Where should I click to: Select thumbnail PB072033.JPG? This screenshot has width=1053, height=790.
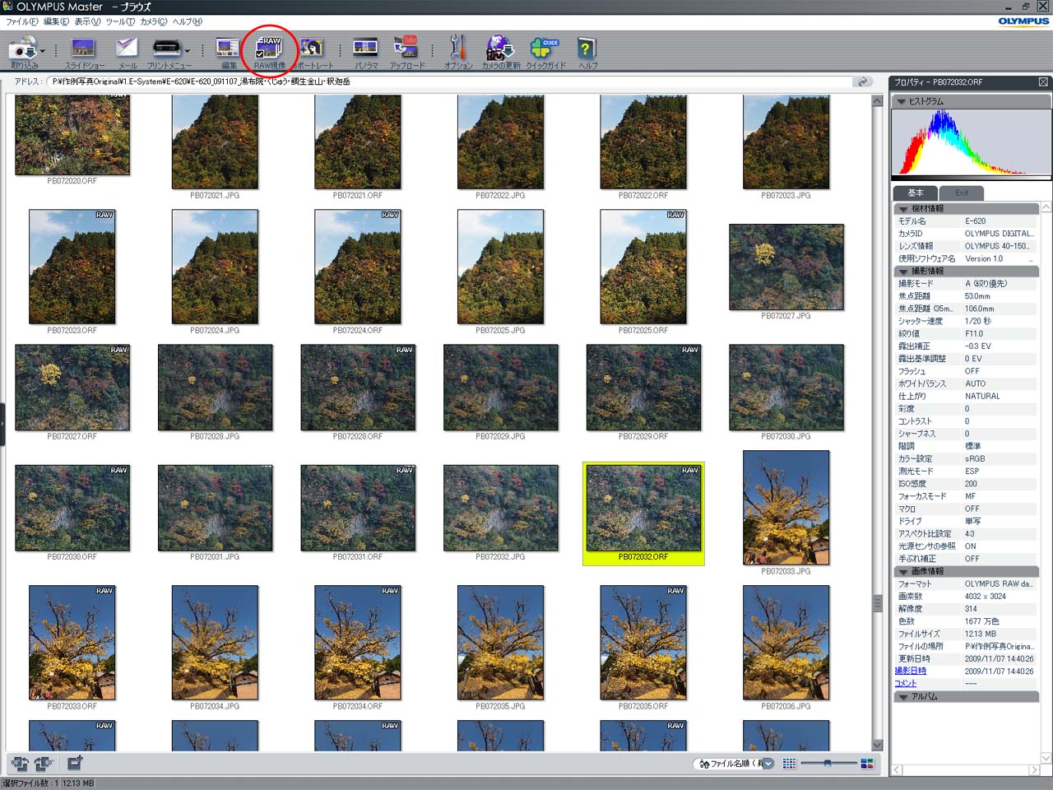point(786,507)
